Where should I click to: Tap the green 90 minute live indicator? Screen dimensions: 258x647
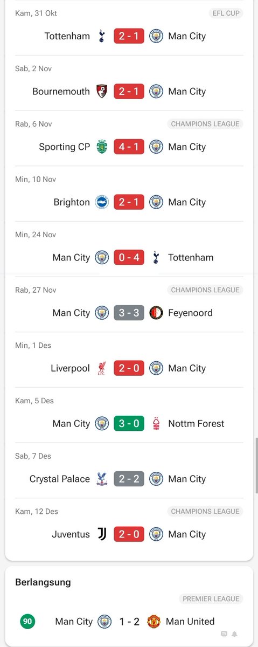28,622
